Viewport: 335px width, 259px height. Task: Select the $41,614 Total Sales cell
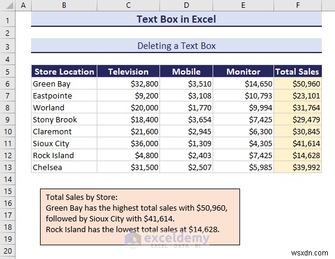coord(297,143)
